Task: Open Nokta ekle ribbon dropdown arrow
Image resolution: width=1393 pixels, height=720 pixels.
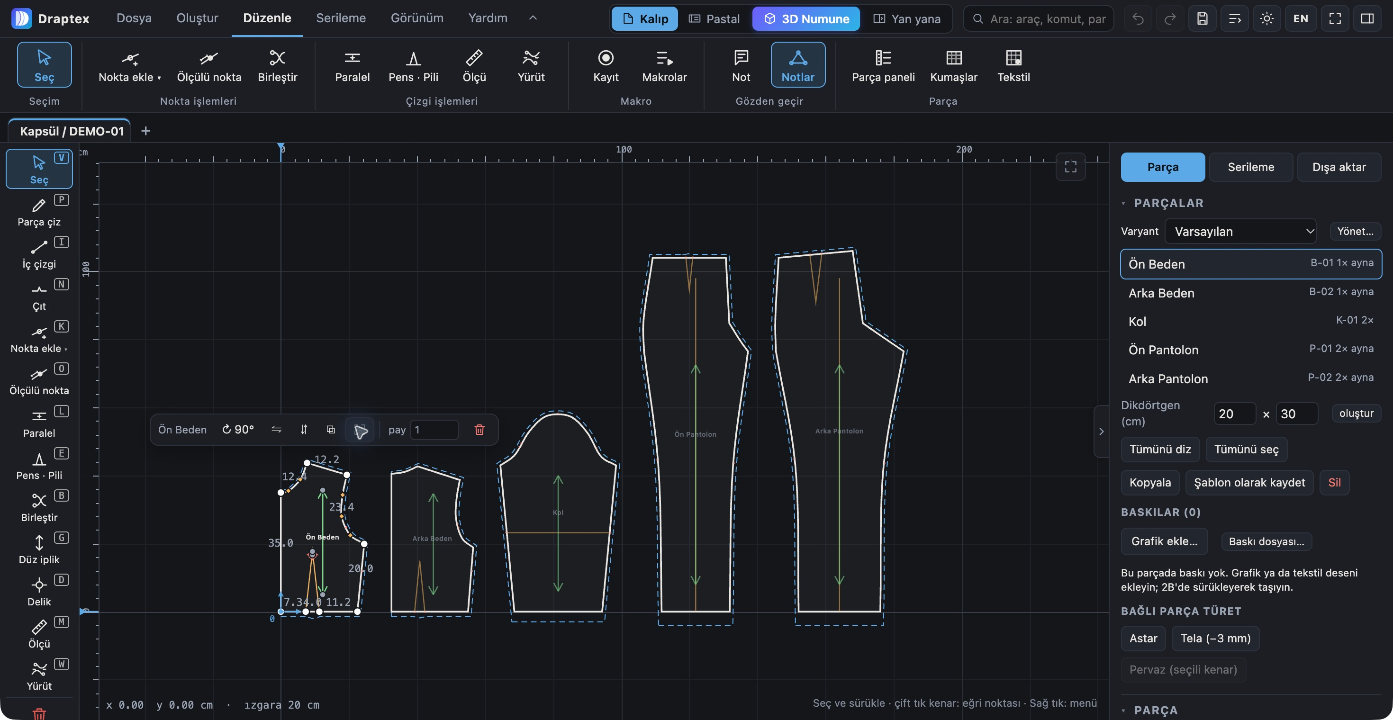Action: (159, 78)
